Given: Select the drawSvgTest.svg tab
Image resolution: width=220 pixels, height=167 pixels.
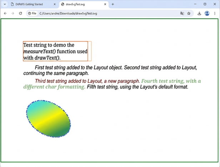Looking at the screenshot, I should pyautogui.click(x=84, y=4).
